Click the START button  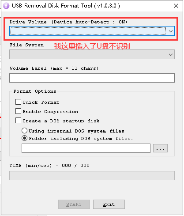tap(74, 204)
